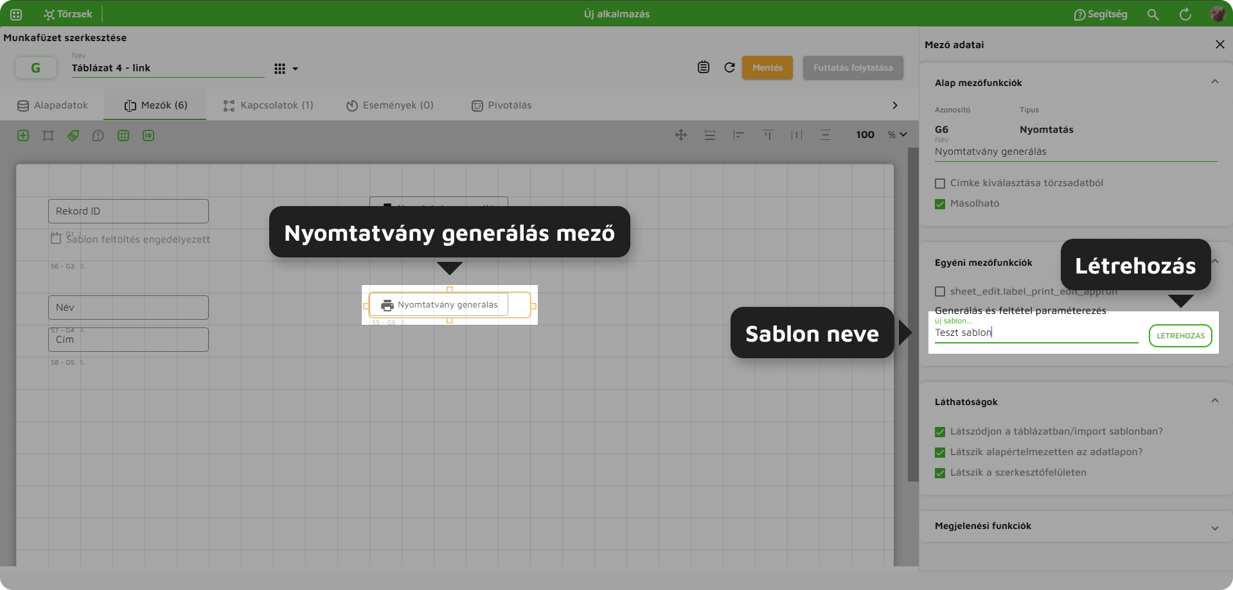Click the align left icon

pyautogui.click(x=739, y=135)
